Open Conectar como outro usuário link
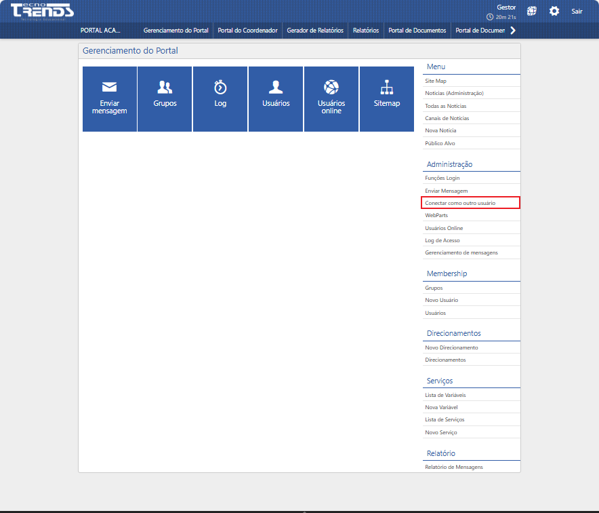 point(460,203)
